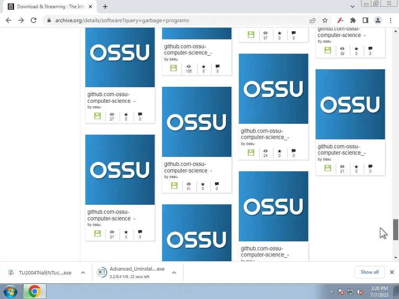
Task: Click the floppy icon on the 136-views card
Action: tap(173, 68)
